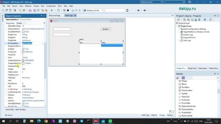This screenshot has height=124, width=221.
Task: Click the desktop layout icon in title bar
Action: point(190,2)
